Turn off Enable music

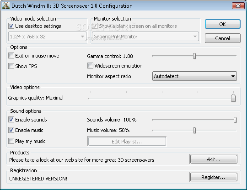11,130
